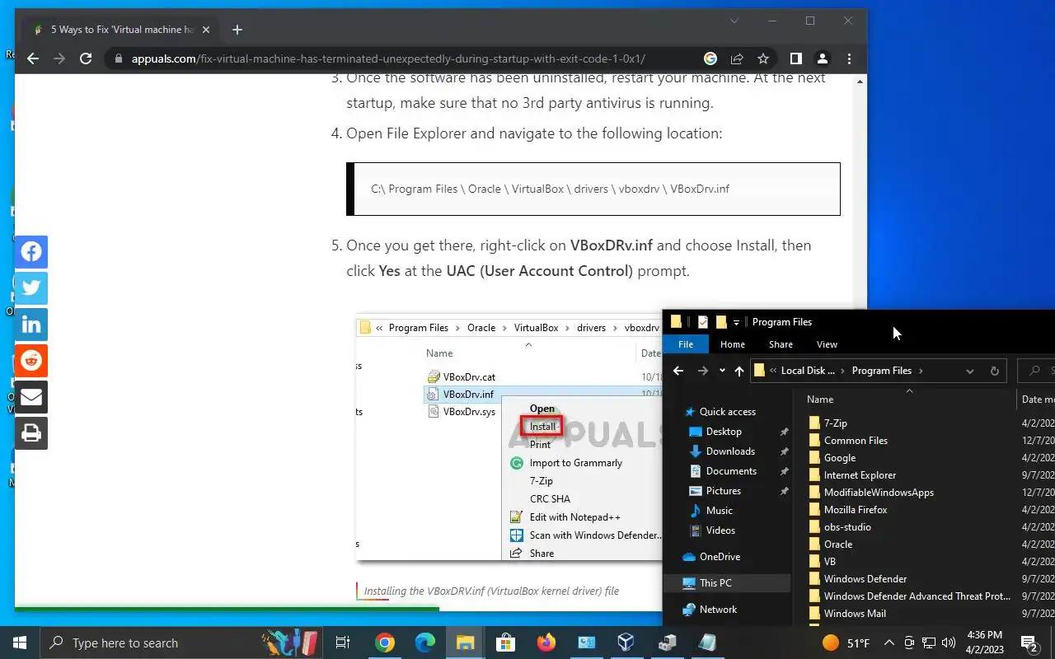The width and height of the screenshot is (1055, 659).
Task: Open Chrome's three-dot menu
Action: pos(849,58)
